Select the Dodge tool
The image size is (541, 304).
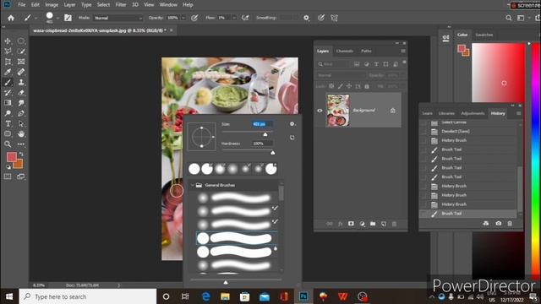8,113
